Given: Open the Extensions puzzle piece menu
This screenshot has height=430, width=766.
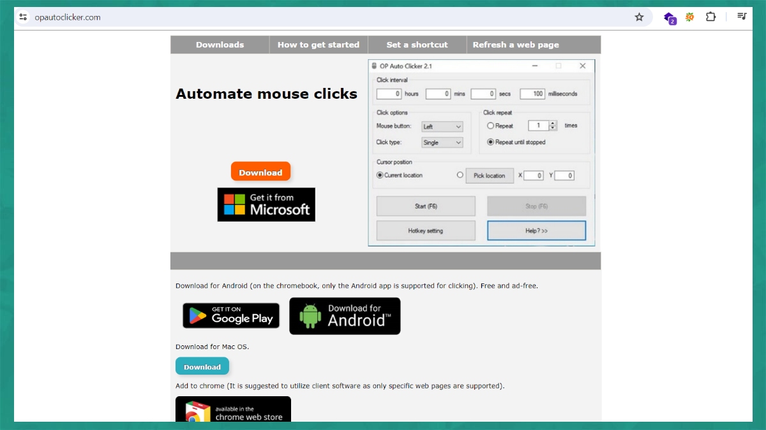Looking at the screenshot, I should pos(710,17).
